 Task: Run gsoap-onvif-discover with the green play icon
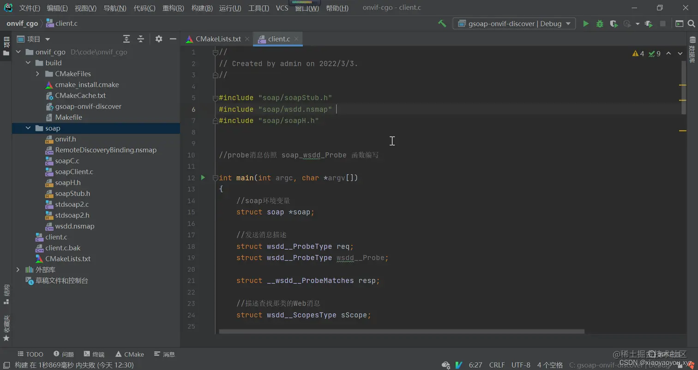click(586, 23)
